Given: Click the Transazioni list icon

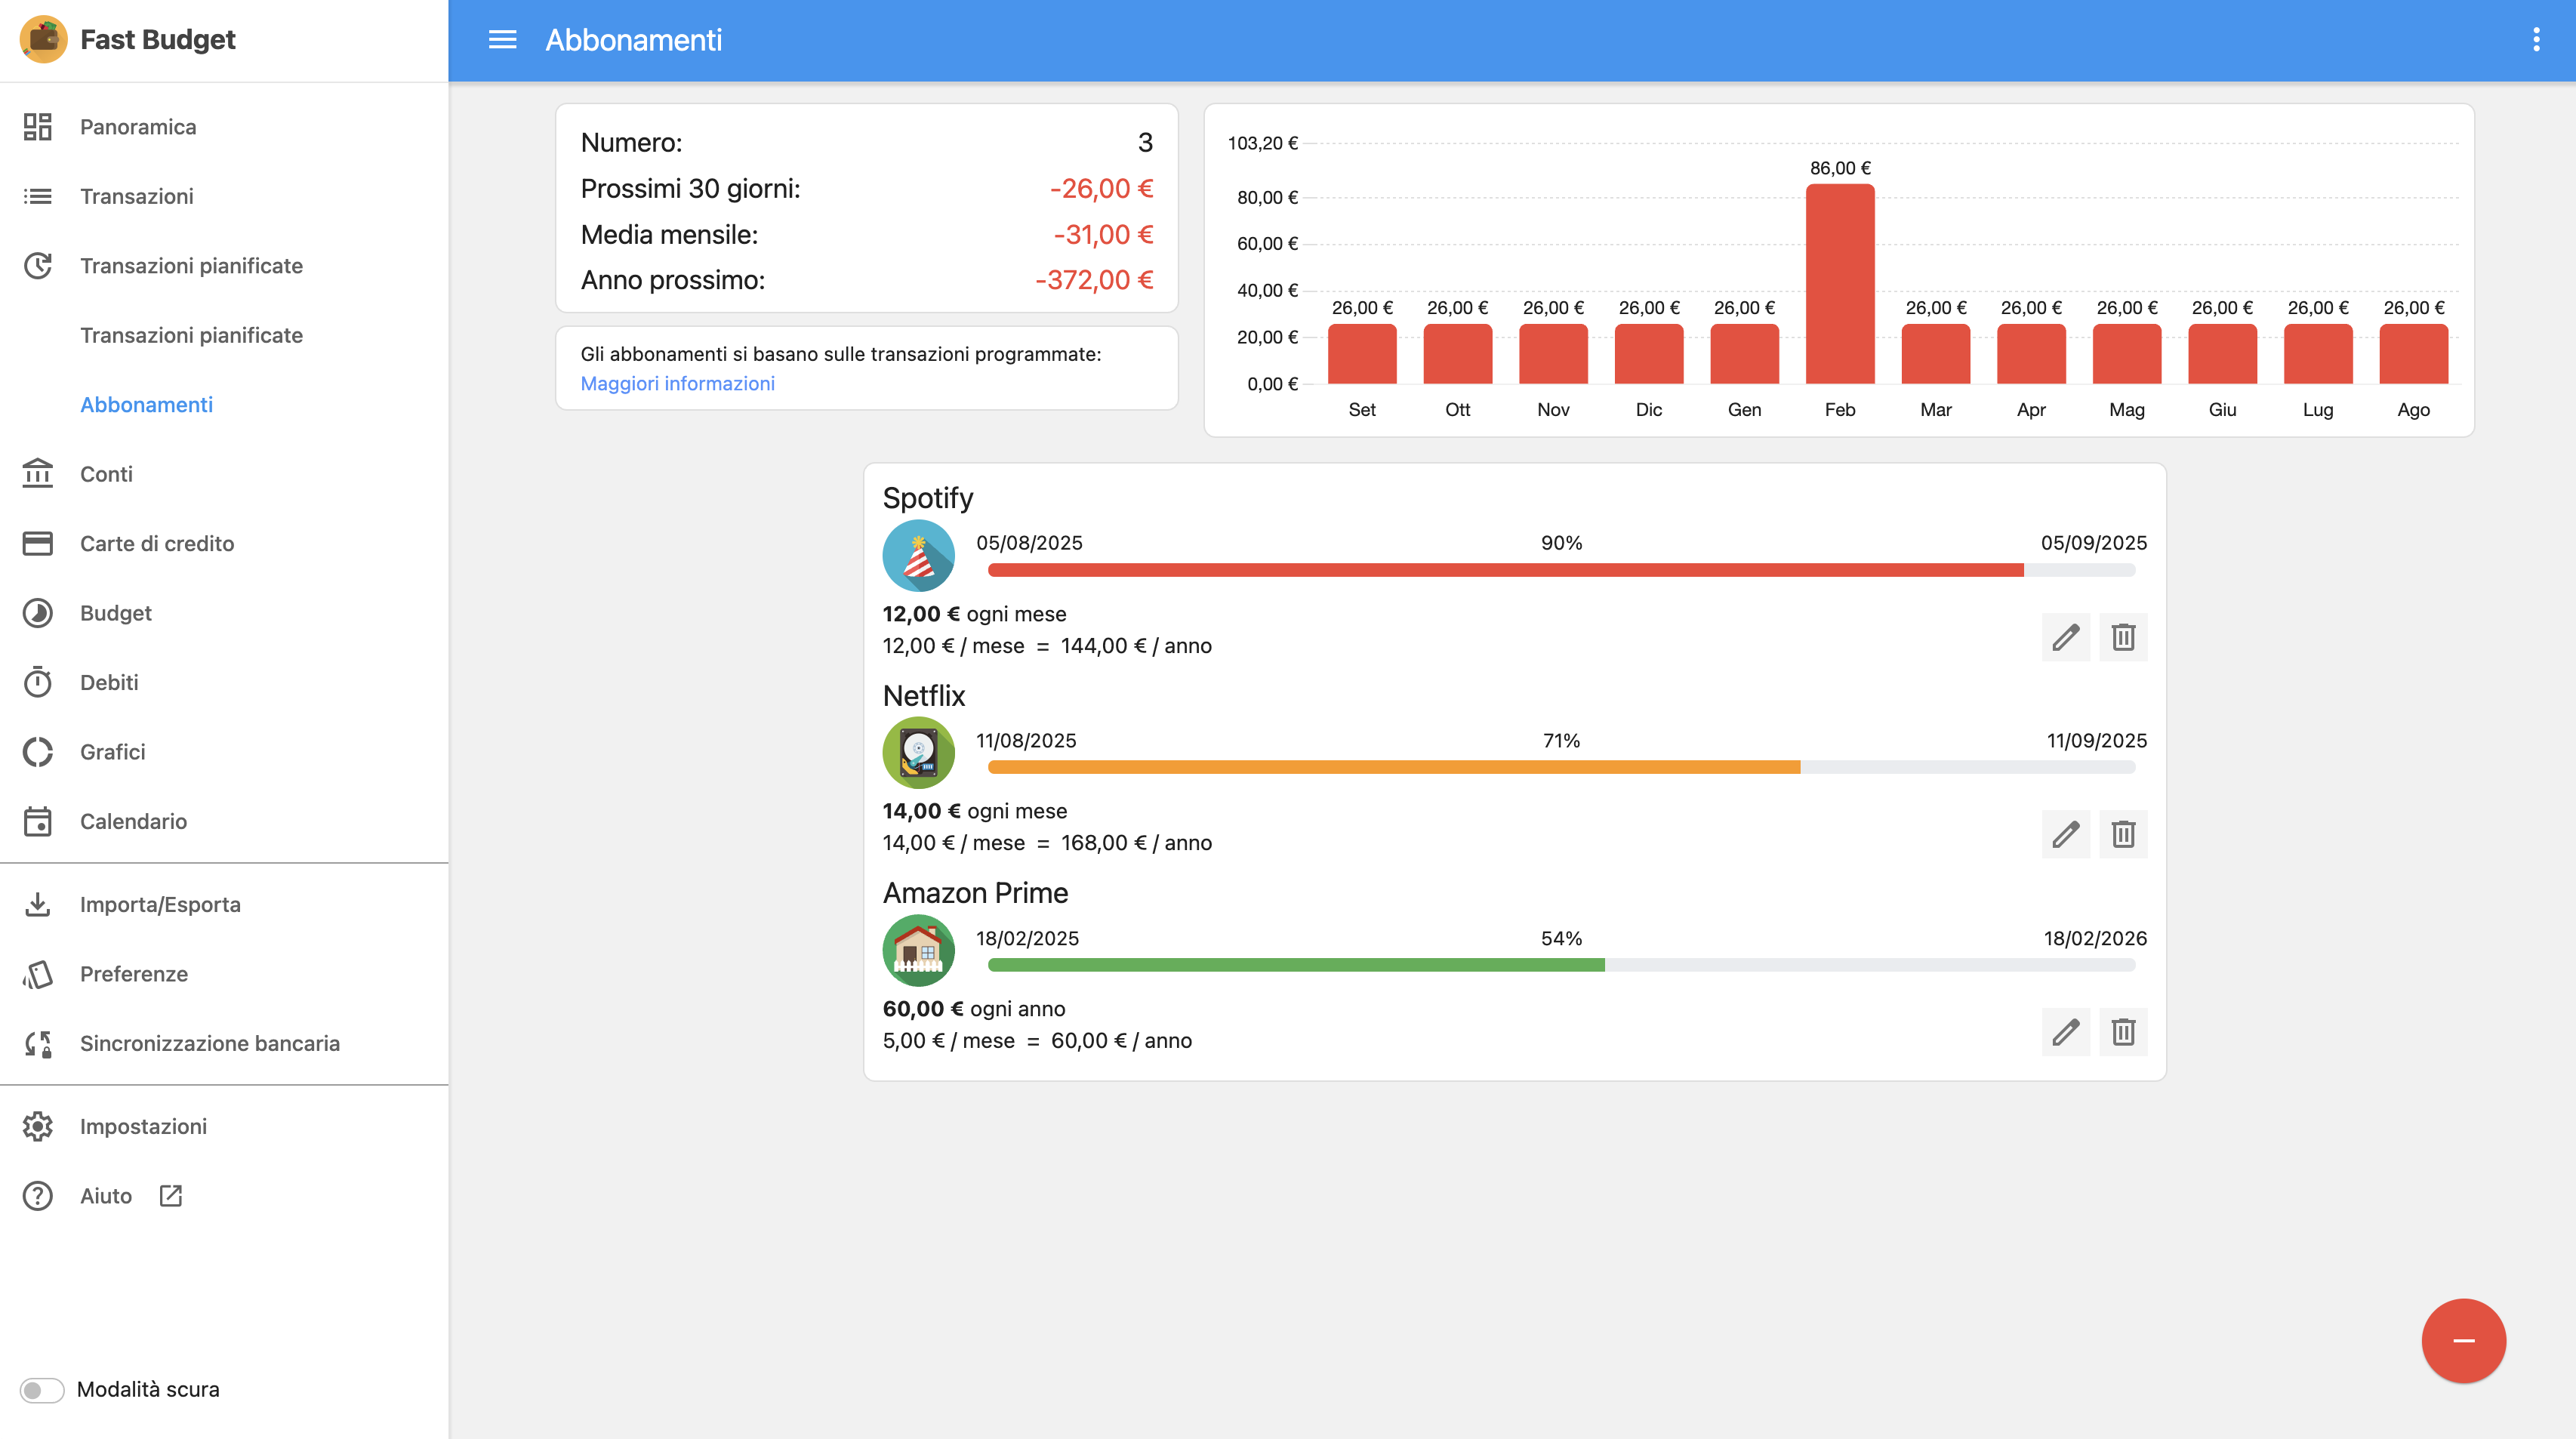Looking at the screenshot, I should 38,196.
